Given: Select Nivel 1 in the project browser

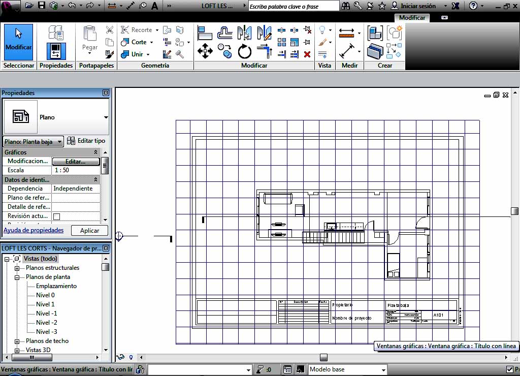Looking at the screenshot, I should 45,304.
